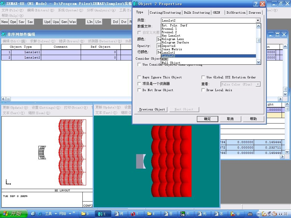Click the Wav (Wavelength) toolbar button

(x=73, y=22)
